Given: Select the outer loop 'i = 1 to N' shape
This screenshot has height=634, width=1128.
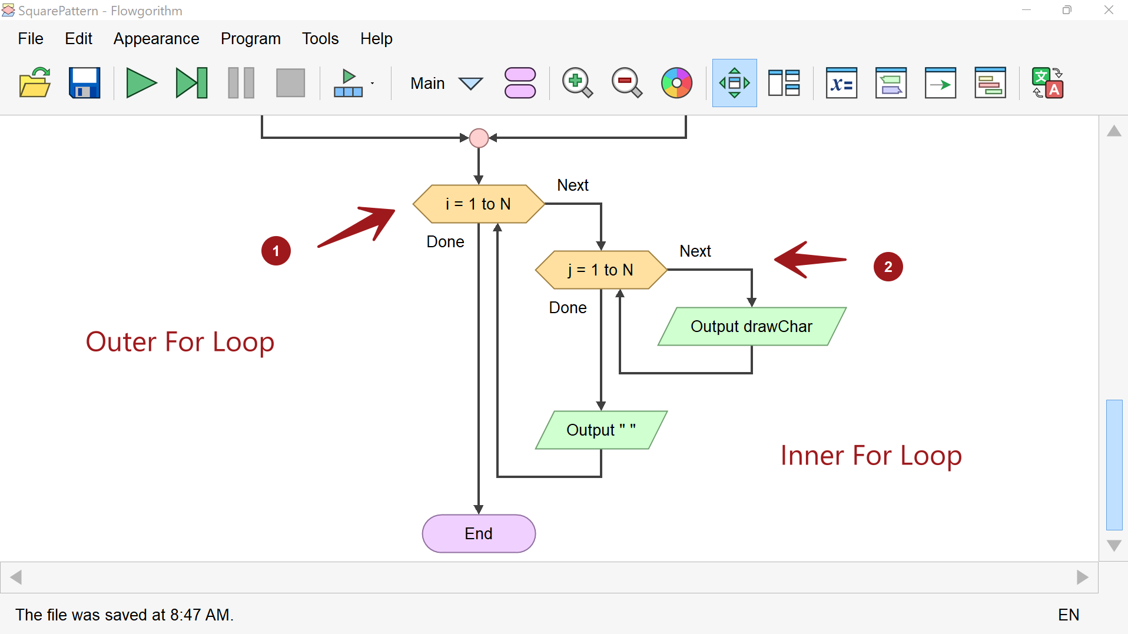Looking at the screenshot, I should (x=479, y=204).
